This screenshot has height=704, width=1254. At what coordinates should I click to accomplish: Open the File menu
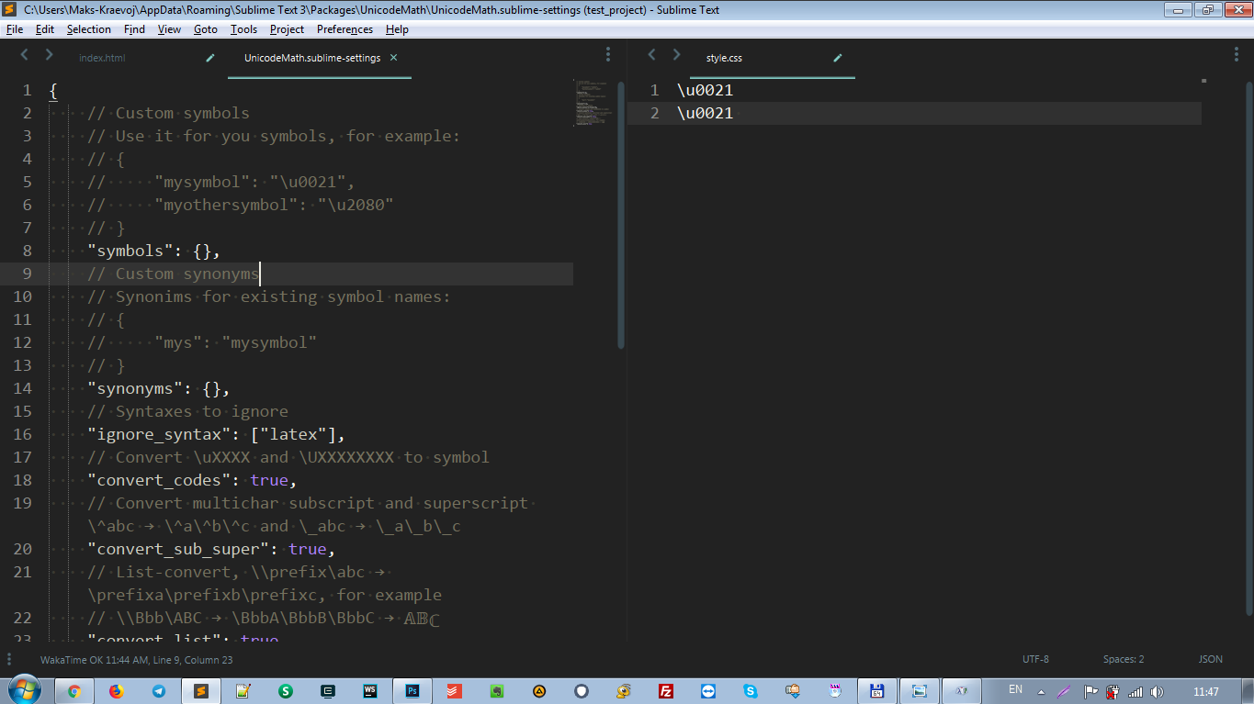tap(14, 29)
